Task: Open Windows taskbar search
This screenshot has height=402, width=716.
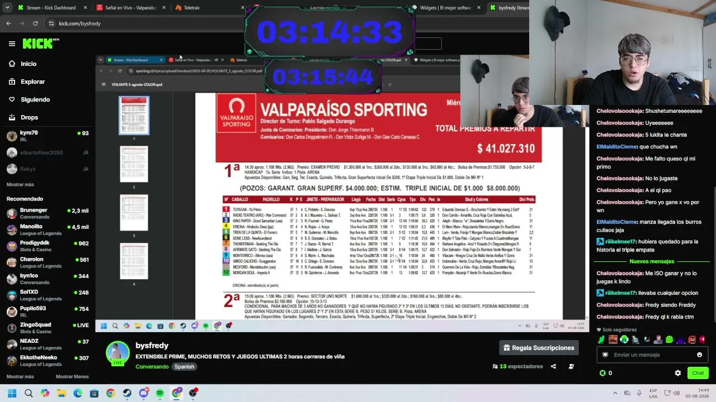Action: (29, 393)
